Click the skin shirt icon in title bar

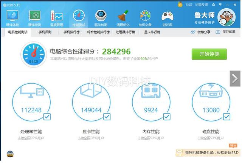click(213, 5)
